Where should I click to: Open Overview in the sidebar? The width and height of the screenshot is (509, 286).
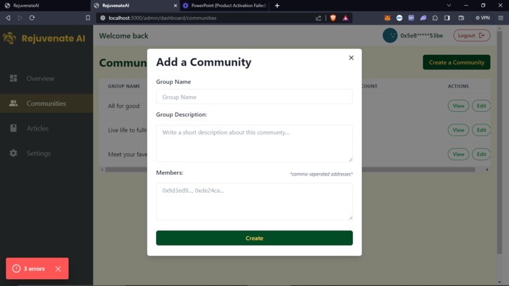[47, 78]
